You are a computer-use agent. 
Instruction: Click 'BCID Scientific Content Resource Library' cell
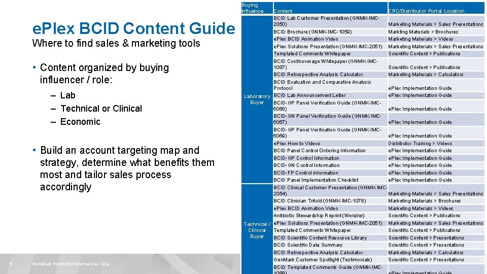330,238
